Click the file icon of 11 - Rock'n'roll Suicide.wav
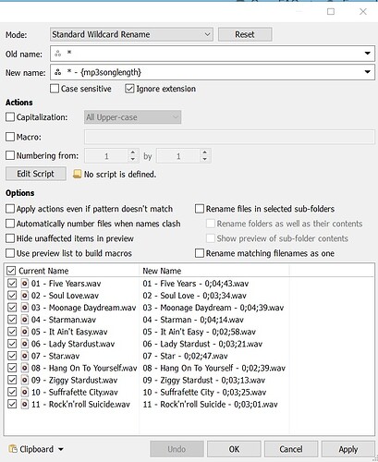 pos(25,404)
